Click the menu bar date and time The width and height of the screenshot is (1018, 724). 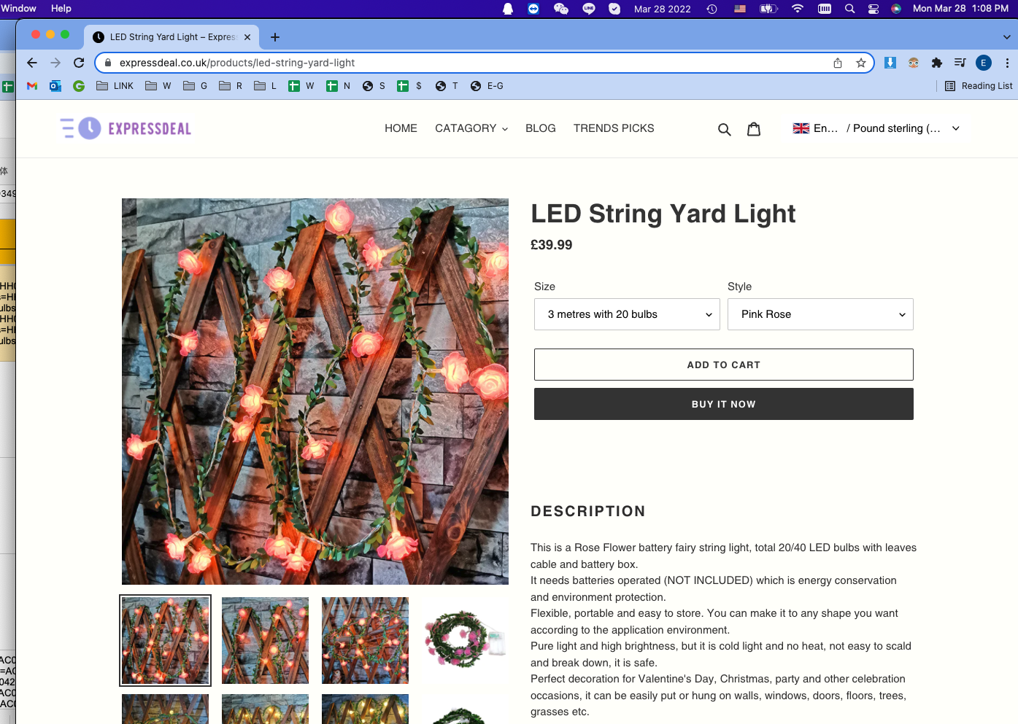(960, 9)
